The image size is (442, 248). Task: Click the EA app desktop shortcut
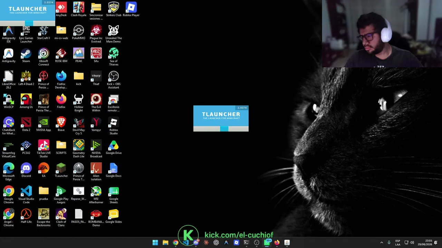pyautogui.click(x=44, y=170)
